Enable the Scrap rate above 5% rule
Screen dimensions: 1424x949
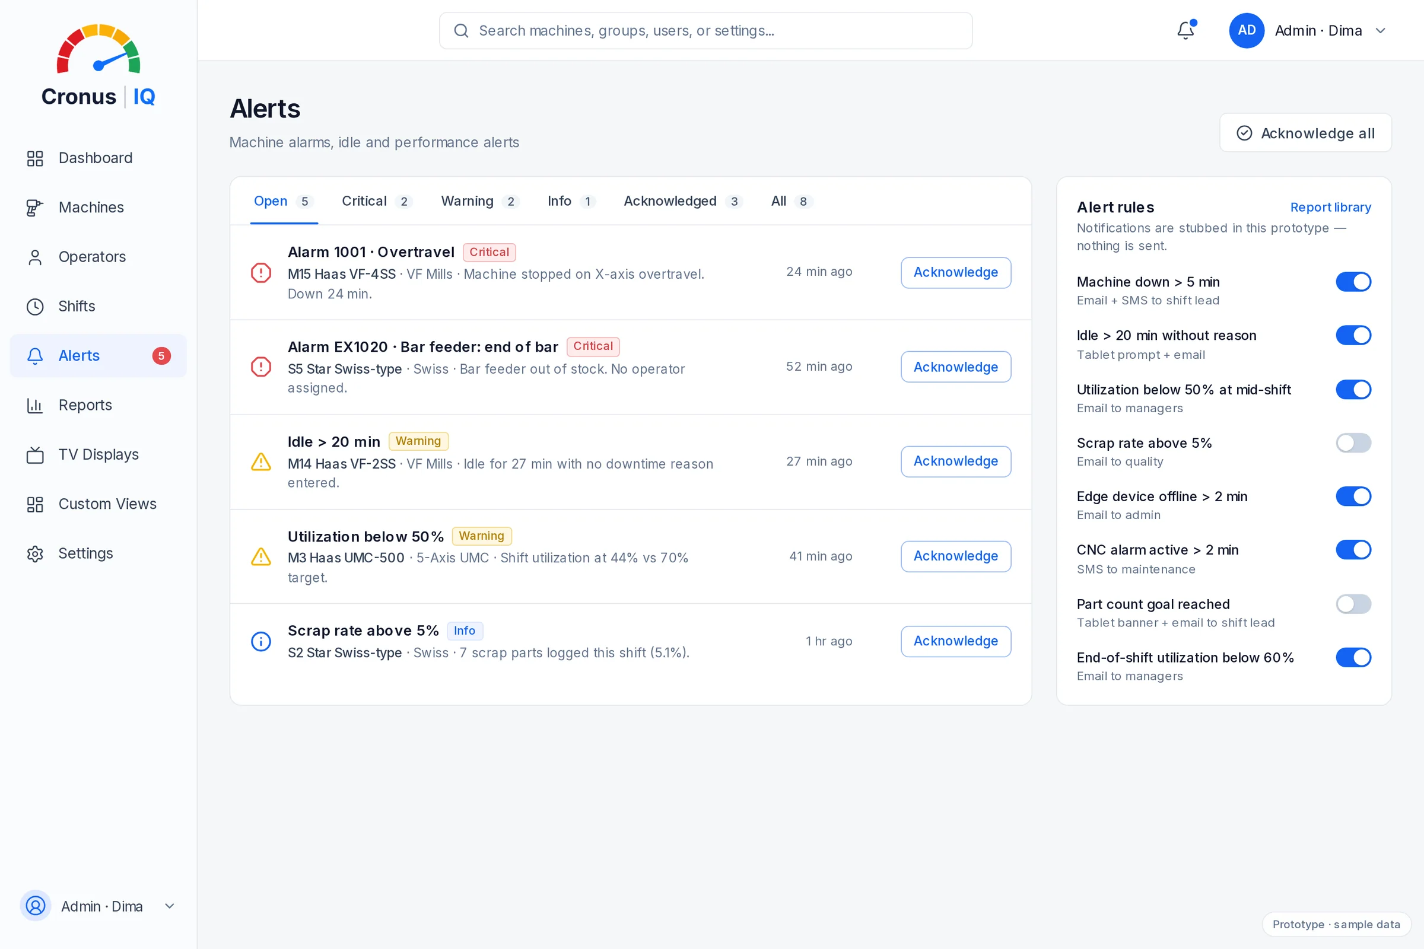coord(1353,443)
